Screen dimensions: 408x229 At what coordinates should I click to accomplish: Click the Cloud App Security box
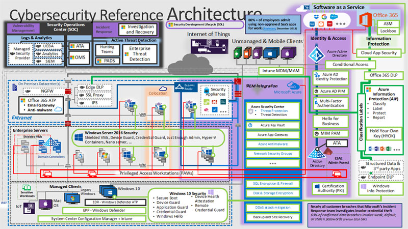pos(378,53)
